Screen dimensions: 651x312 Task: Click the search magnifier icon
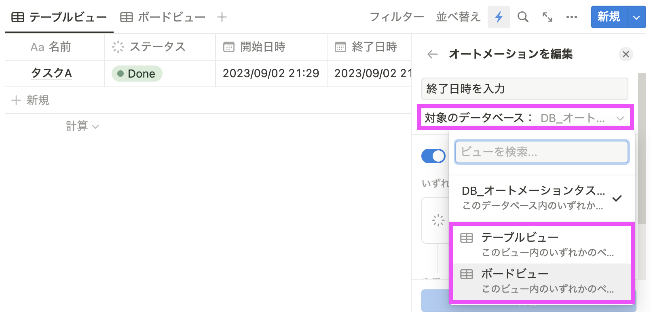523,17
